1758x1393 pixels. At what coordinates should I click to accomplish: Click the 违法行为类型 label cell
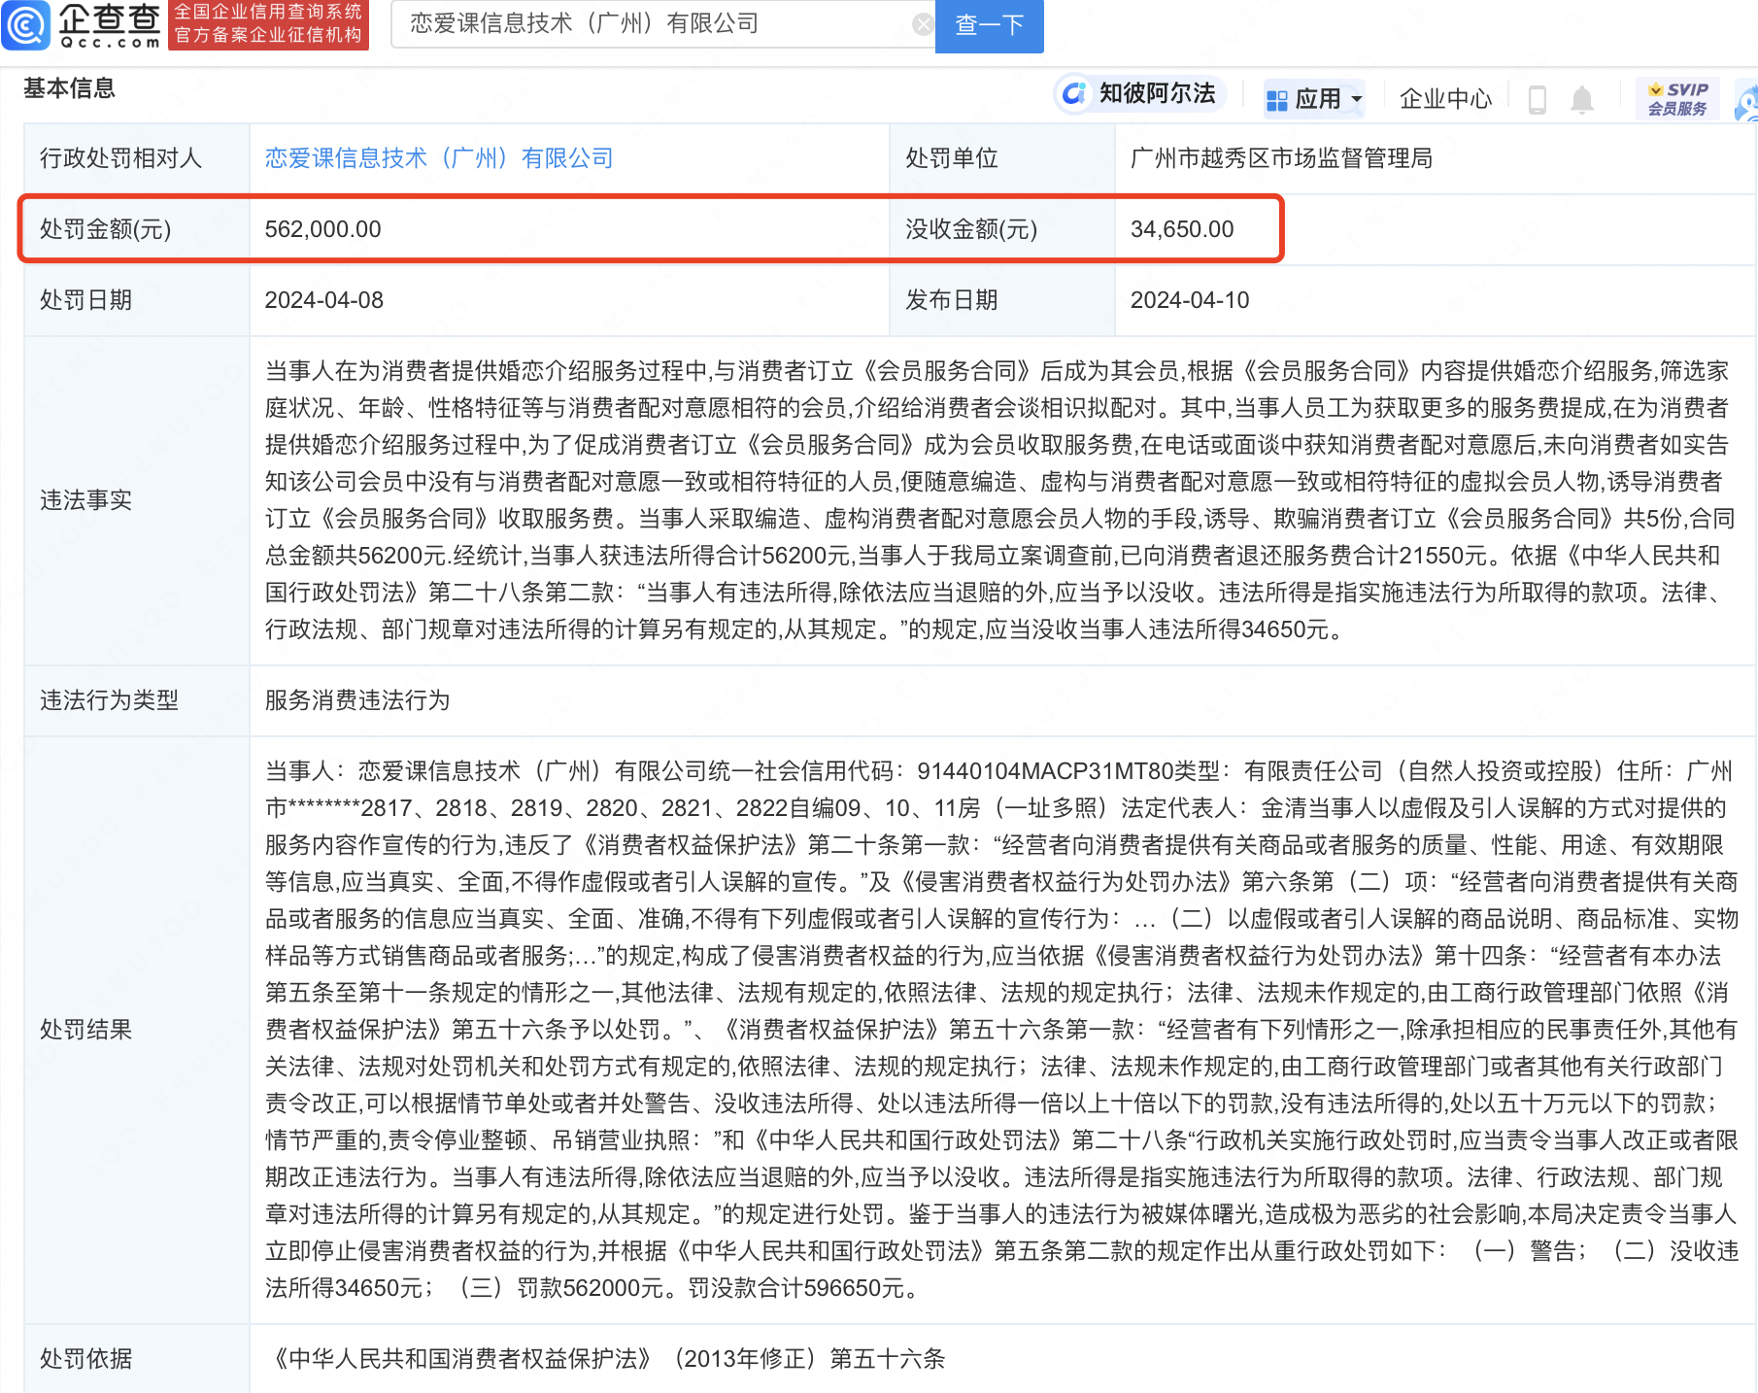pos(137,700)
